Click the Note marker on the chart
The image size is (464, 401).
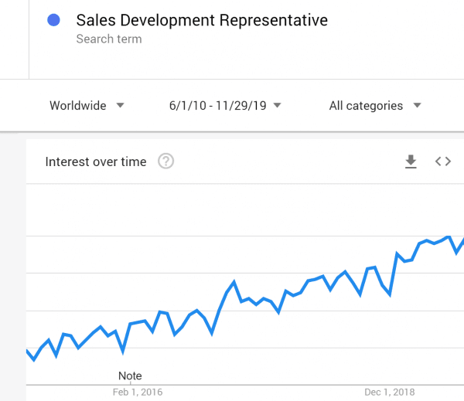(x=130, y=376)
